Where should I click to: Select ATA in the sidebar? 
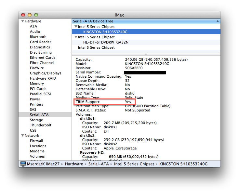click(33, 26)
